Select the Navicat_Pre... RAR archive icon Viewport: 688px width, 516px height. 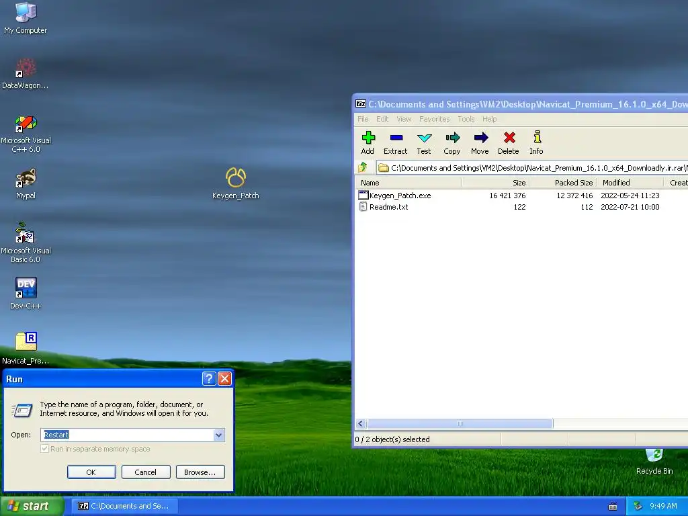click(26, 349)
